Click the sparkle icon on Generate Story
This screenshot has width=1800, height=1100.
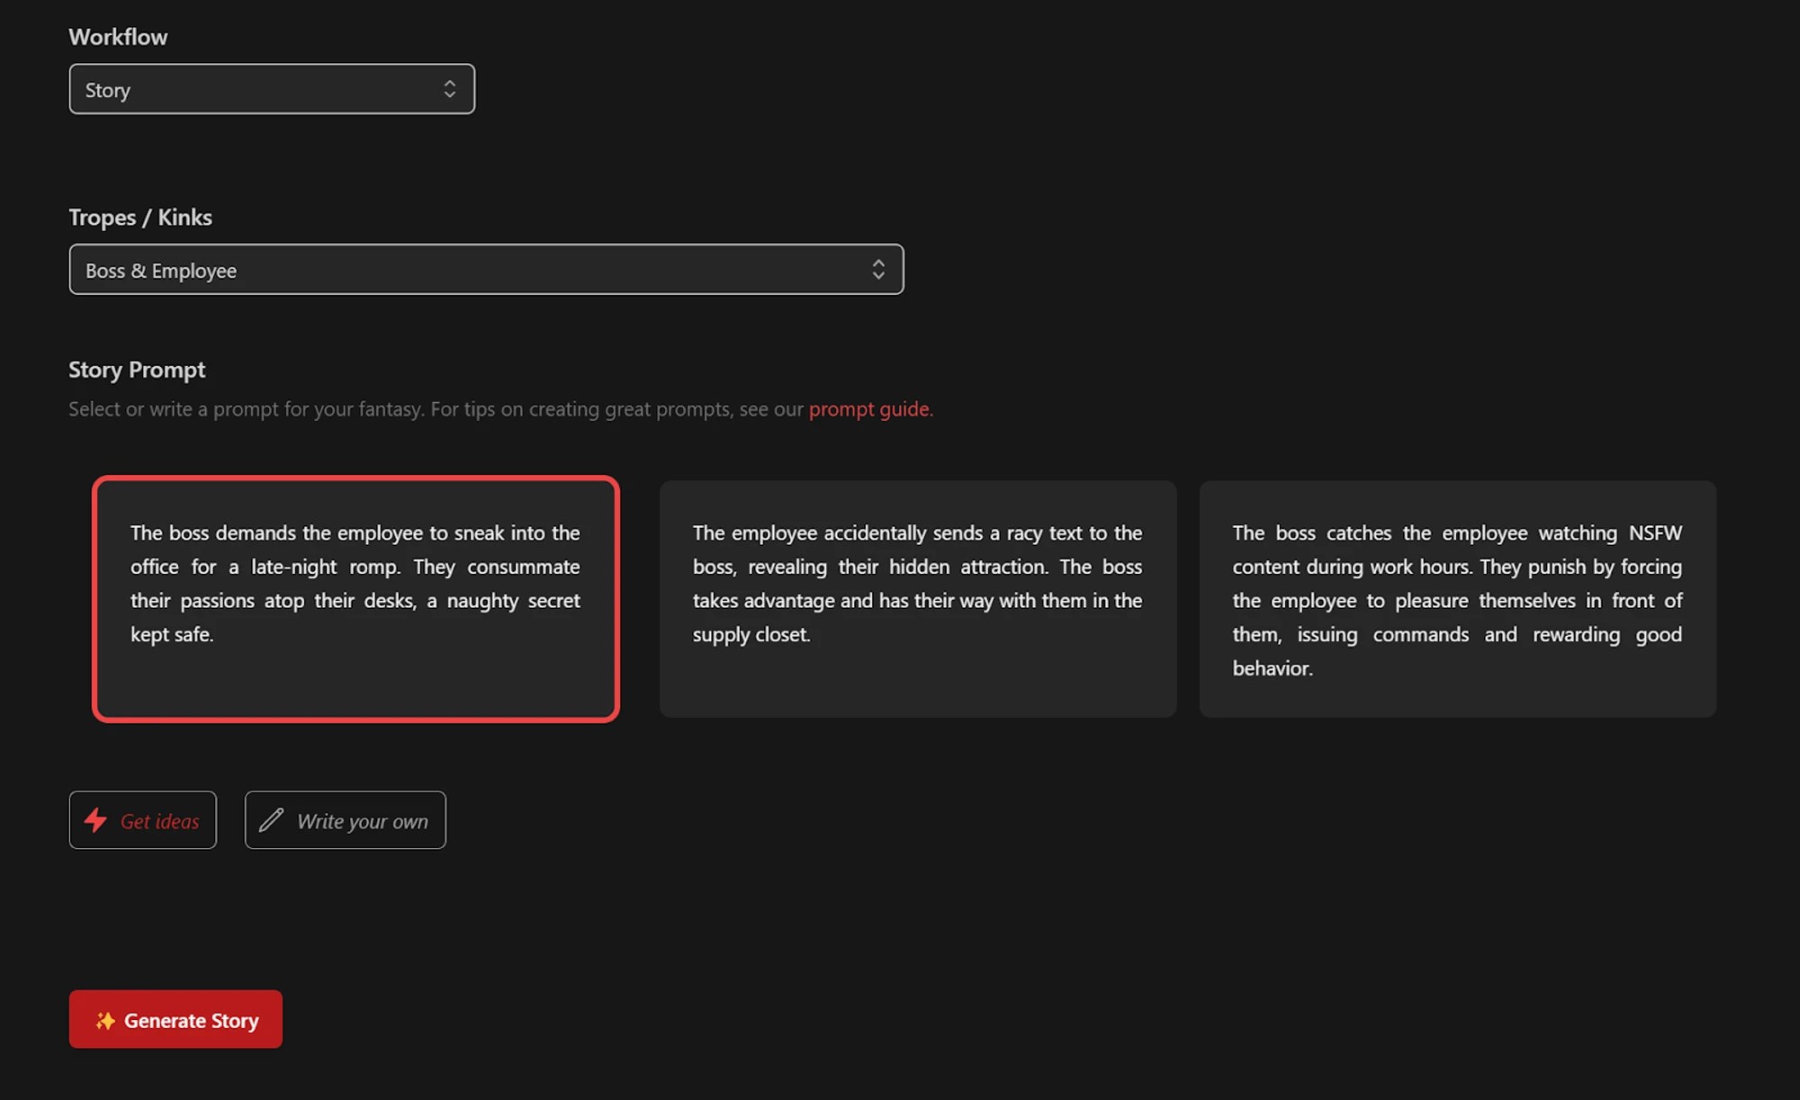click(x=105, y=1020)
